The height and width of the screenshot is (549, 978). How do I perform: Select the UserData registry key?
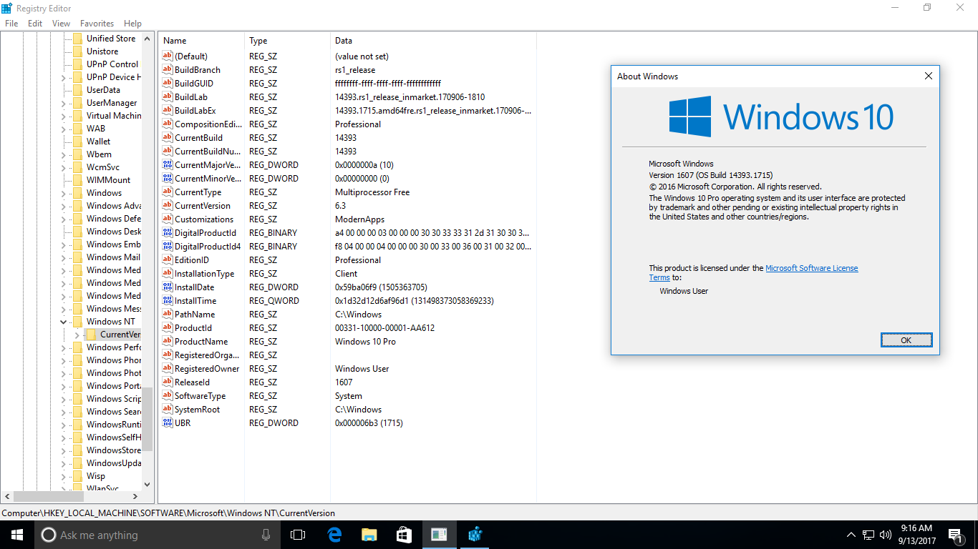(103, 90)
